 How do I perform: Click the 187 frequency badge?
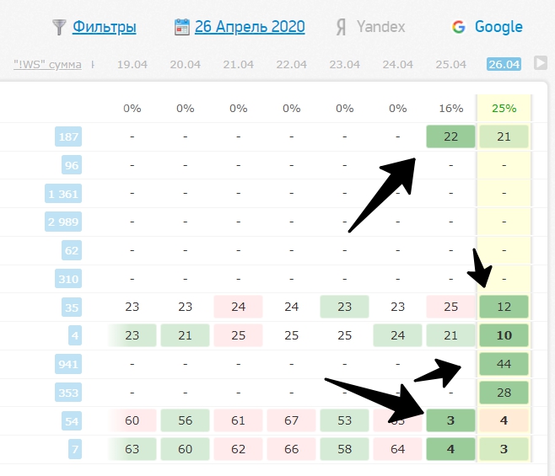(68, 136)
